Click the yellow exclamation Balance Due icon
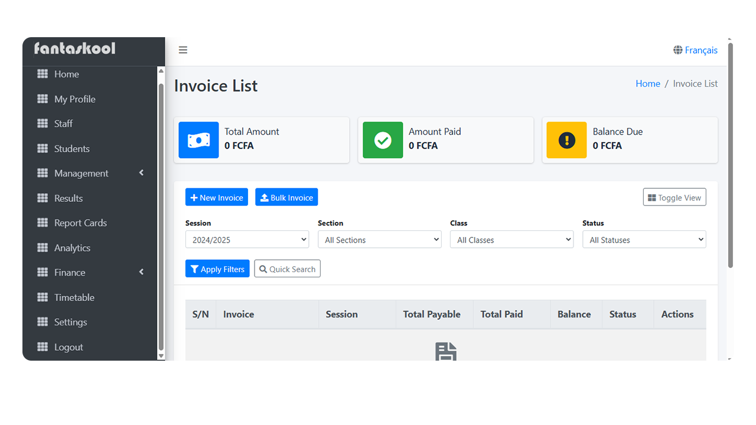Image resolution: width=756 pixels, height=425 pixels. click(566, 140)
